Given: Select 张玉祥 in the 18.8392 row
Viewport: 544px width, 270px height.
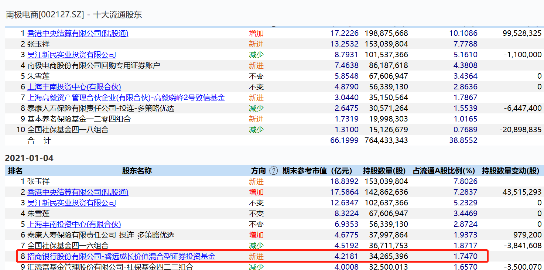Looking at the screenshot, I should pyautogui.click(x=38, y=181).
